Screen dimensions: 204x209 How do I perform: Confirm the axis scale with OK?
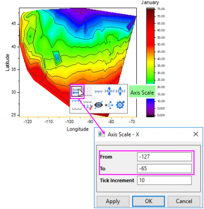pyautogui.click(x=149, y=201)
